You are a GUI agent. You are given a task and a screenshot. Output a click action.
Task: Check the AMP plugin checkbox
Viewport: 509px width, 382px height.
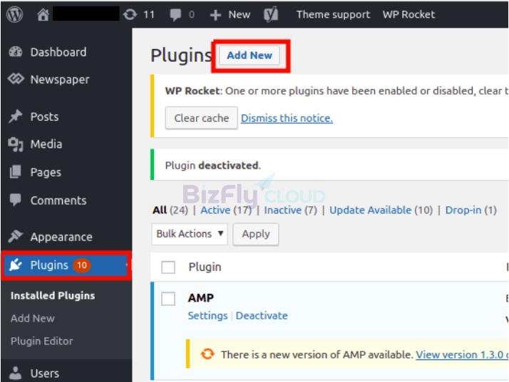(168, 299)
